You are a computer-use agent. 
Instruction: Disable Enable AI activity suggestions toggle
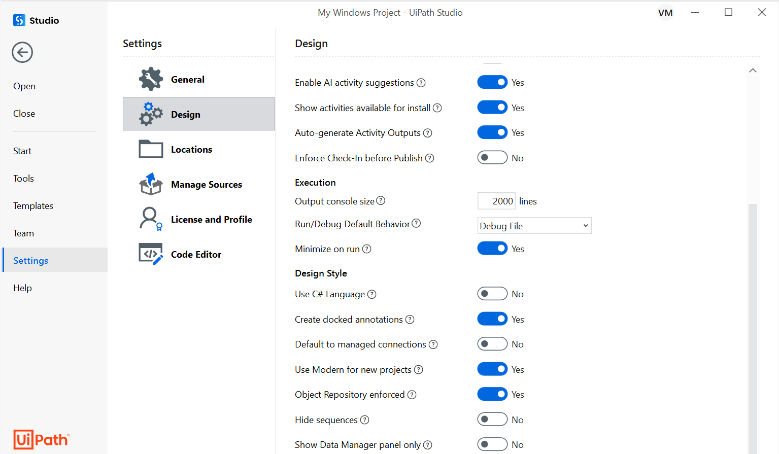[492, 82]
